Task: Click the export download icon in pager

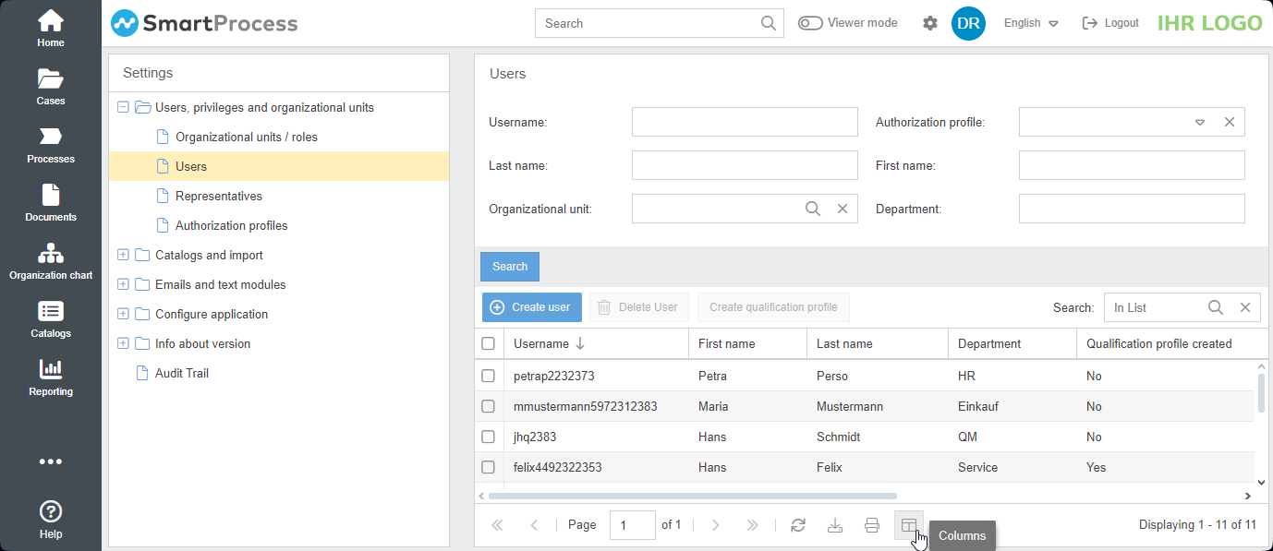Action: [835, 525]
